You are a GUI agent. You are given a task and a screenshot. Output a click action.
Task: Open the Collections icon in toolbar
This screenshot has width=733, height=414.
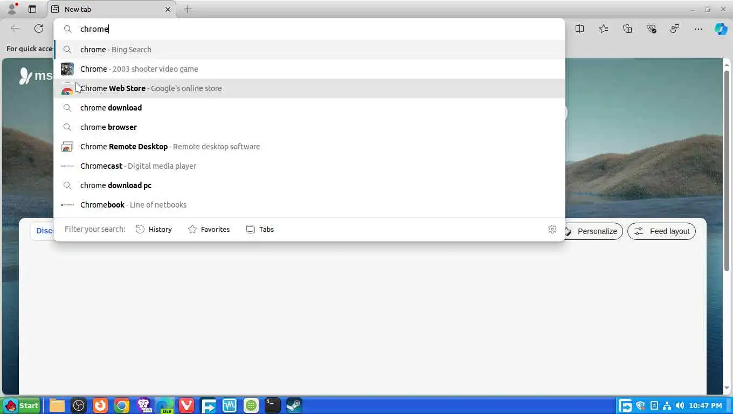[x=627, y=29]
